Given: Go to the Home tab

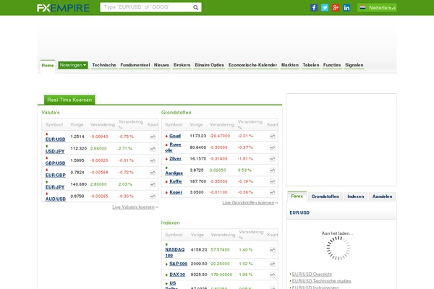Looking at the screenshot, I should (x=48, y=66).
